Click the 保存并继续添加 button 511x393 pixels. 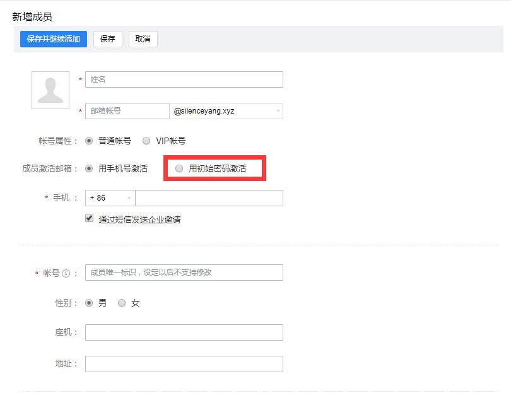[53, 38]
